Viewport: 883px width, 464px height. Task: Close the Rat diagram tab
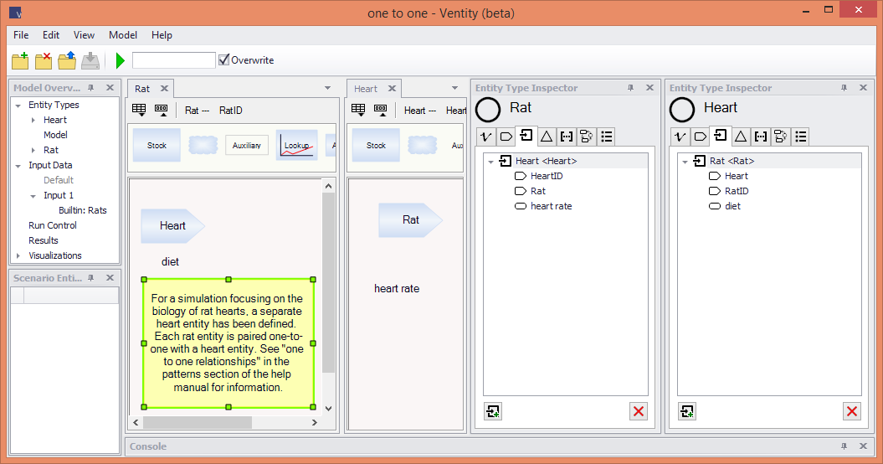164,89
